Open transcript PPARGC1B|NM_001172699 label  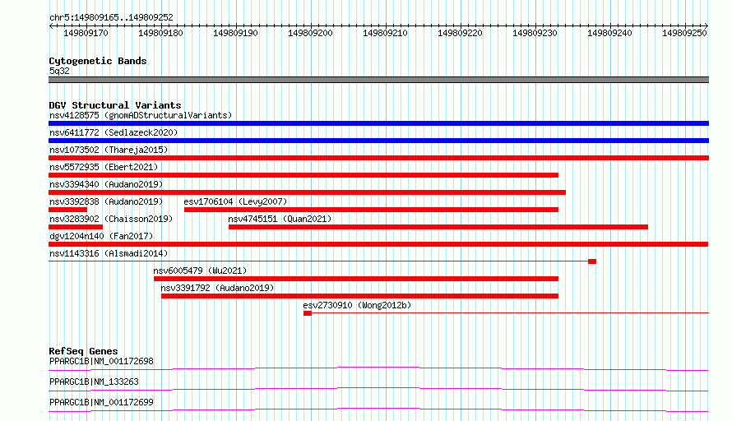101,402
